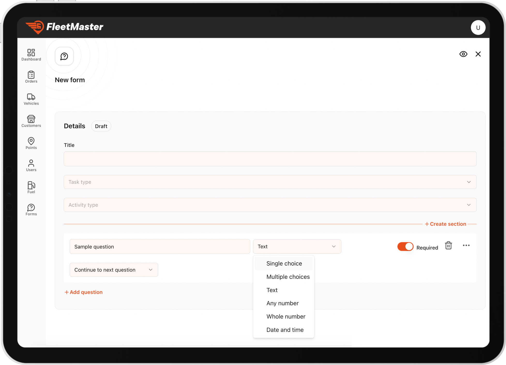
Task: Open Points from the location pin icon
Action: pos(31,143)
